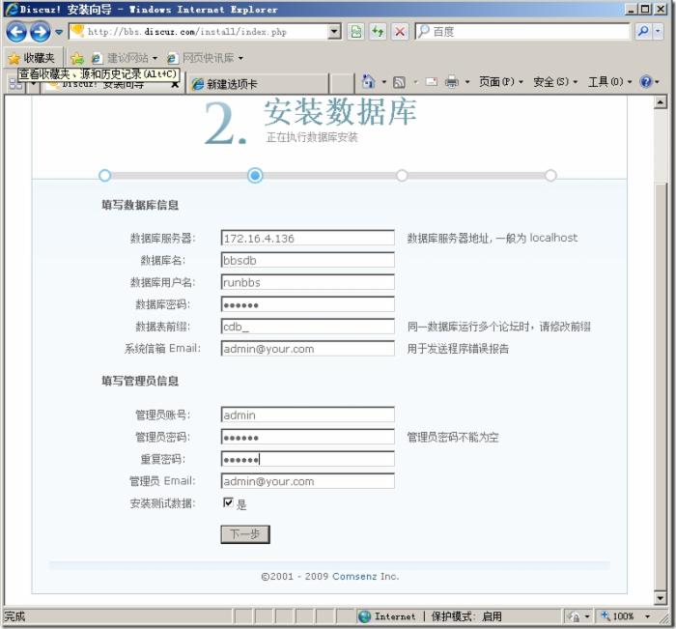This screenshot has width=676, height=629.
Task: Click the red Stop loading icon
Action: pos(400,32)
